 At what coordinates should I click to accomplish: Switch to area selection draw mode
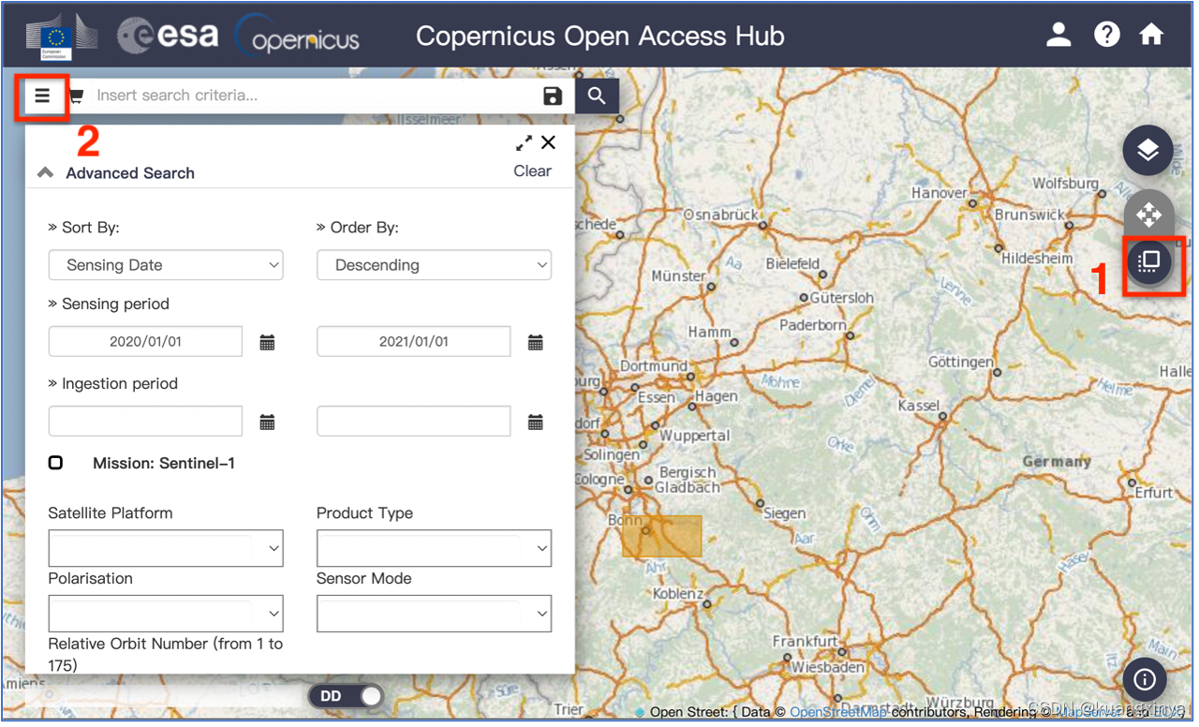click(1148, 261)
